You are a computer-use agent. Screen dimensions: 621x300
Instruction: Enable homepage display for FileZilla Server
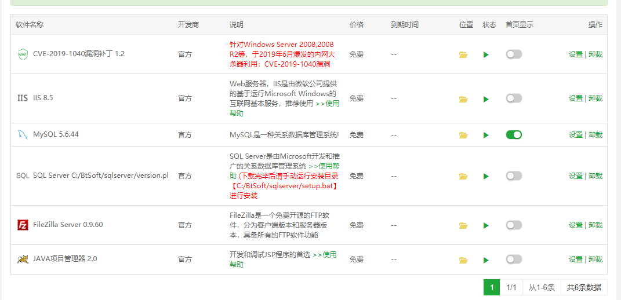click(514, 225)
